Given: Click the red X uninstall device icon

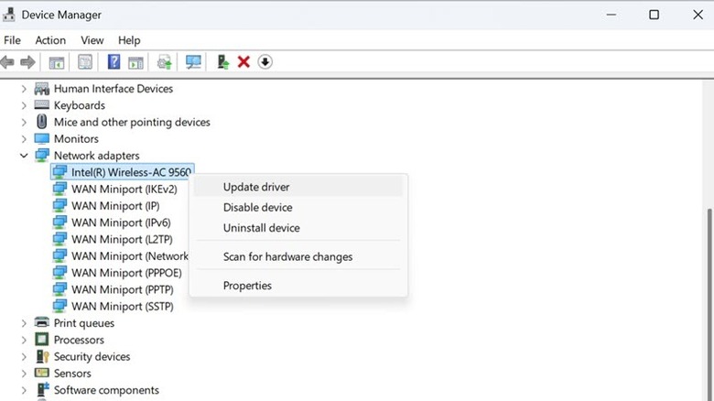Looking at the screenshot, I should click(x=243, y=62).
